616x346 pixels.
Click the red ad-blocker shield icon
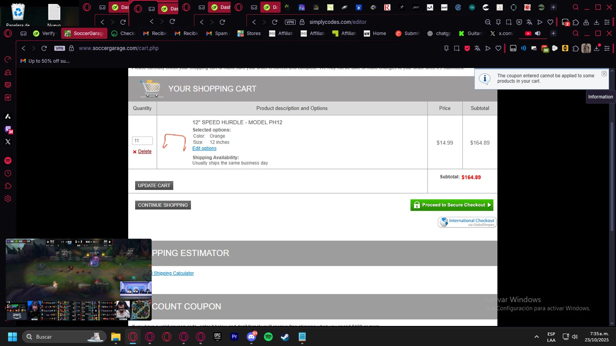467,48
